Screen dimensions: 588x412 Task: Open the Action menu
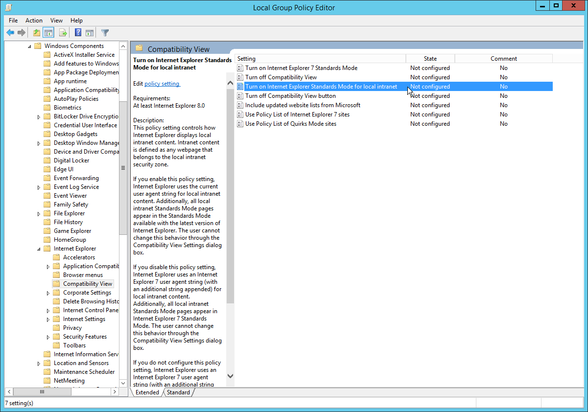[34, 21]
